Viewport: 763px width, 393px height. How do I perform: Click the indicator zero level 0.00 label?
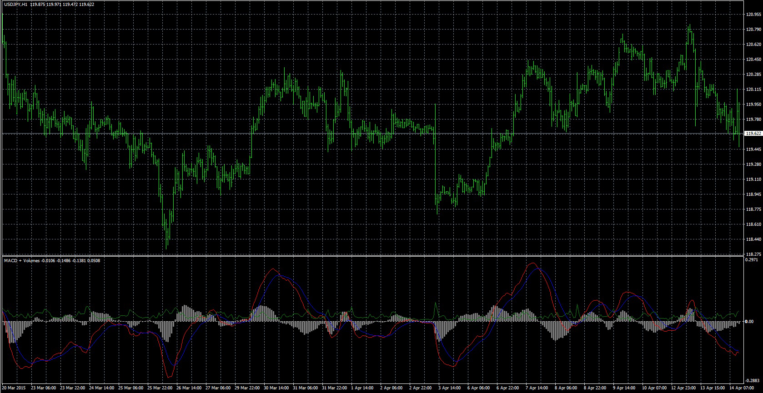pyautogui.click(x=751, y=322)
